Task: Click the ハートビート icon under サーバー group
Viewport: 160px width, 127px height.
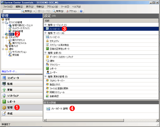Action: click(47, 37)
